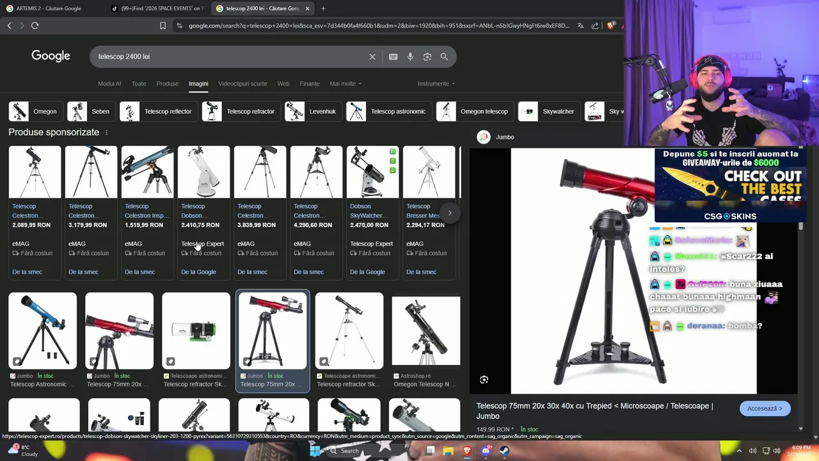The height and width of the screenshot is (461, 819).
Task: Select the Produse search filter
Action: [x=168, y=84]
